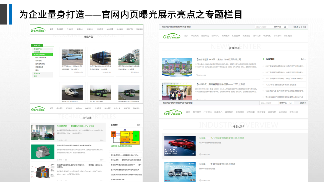Click the G·EV logo on the Industry Overview page
Screen dimensions: 324x182
172,113
